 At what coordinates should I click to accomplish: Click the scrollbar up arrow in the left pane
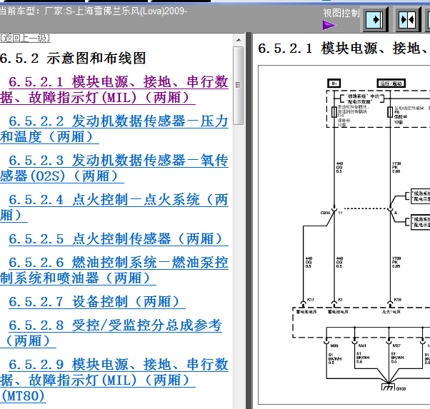pos(239,40)
